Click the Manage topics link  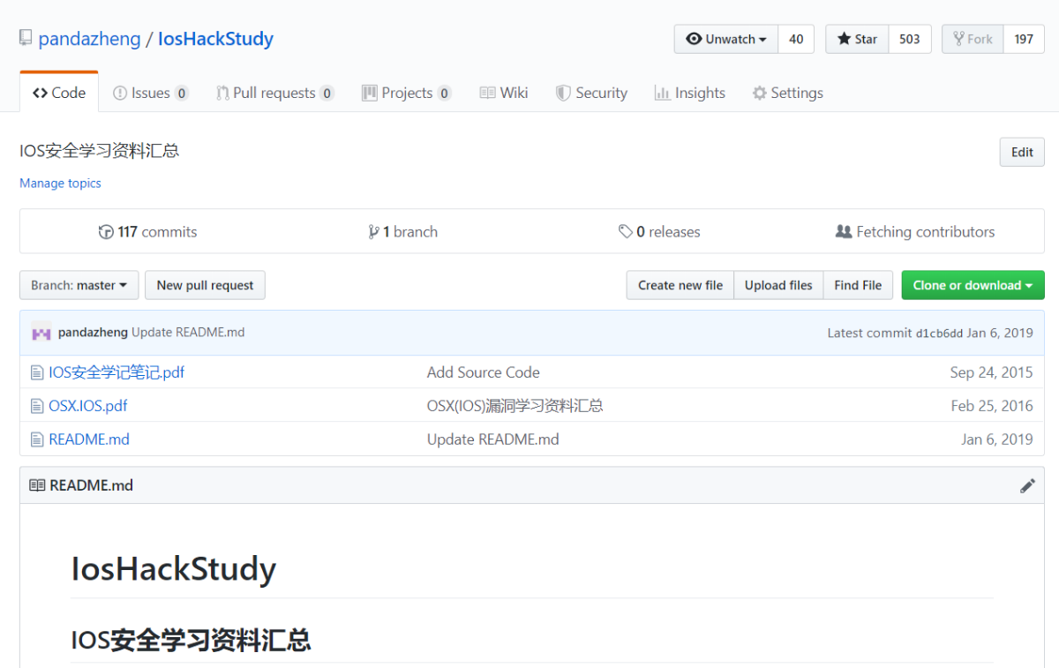pyautogui.click(x=60, y=184)
